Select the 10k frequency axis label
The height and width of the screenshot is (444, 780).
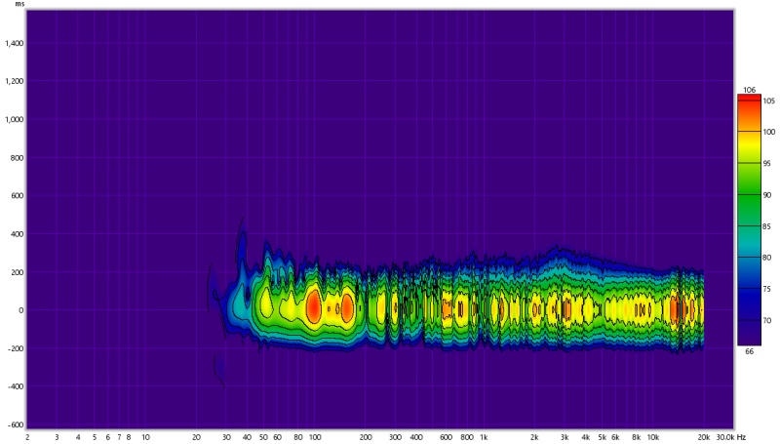point(652,437)
